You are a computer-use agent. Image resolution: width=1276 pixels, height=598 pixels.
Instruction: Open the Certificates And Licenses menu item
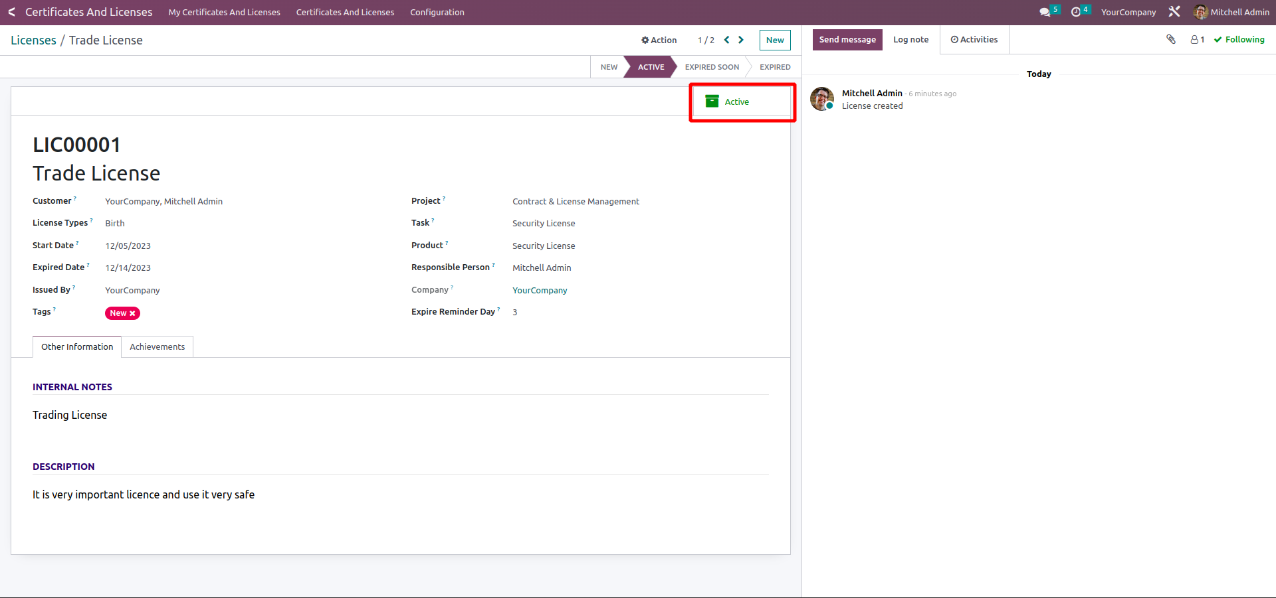coord(345,12)
